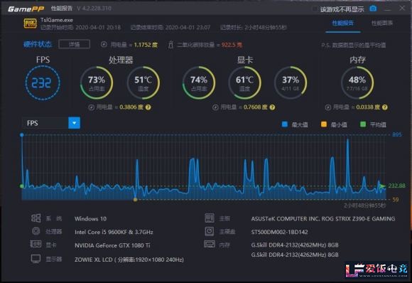This screenshot has height=283, width=412.
Task: Click the 48% memory usage gauge
Action: coord(357,82)
